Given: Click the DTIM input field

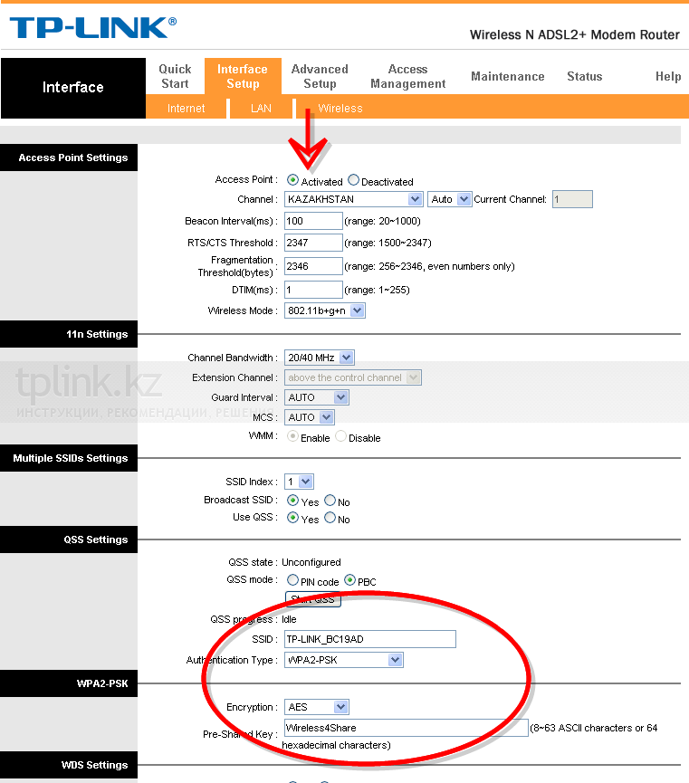Looking at the screenshot, I should click(x=313, y=290).
